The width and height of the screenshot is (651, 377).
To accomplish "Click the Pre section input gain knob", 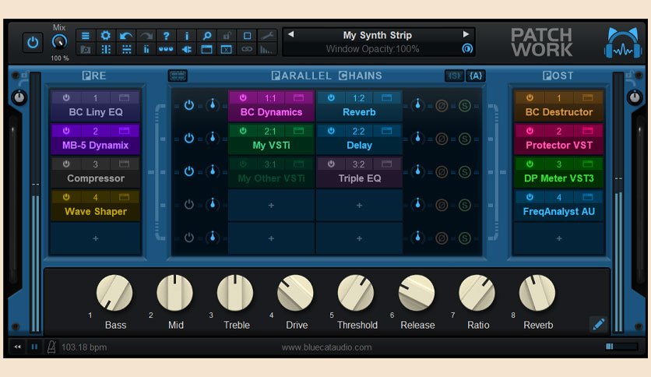I will [19, 97].
